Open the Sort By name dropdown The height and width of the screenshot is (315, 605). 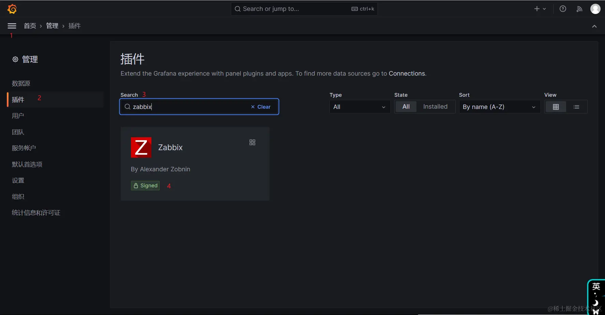tap(500, 107)
